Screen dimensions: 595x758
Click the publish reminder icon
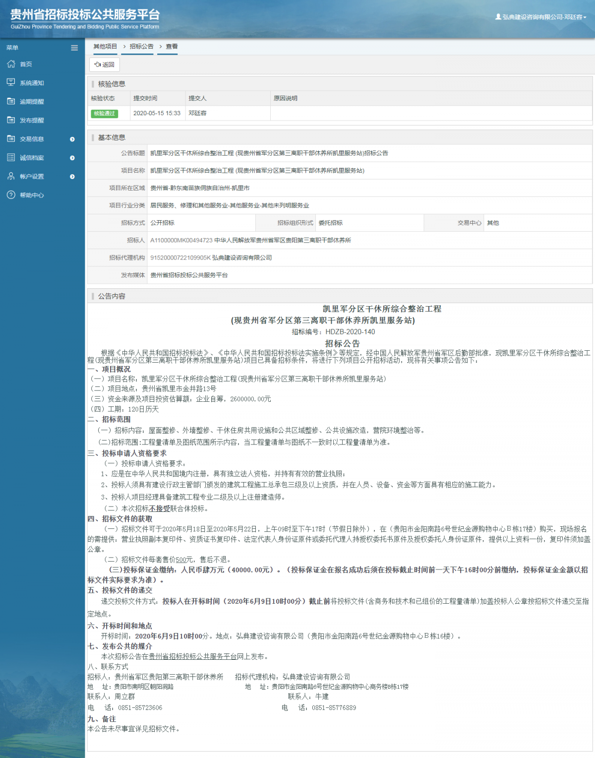tap(11, 120)
